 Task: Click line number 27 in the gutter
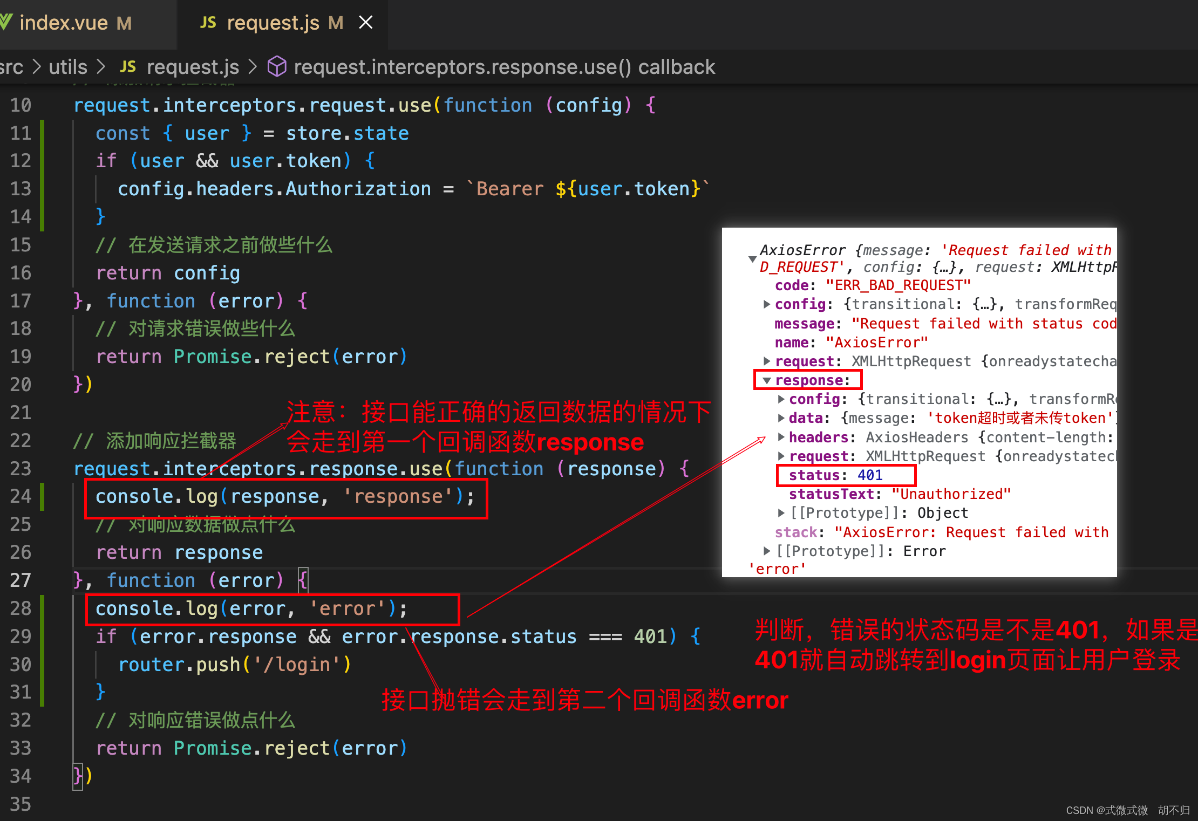click(x=21, y=580)
